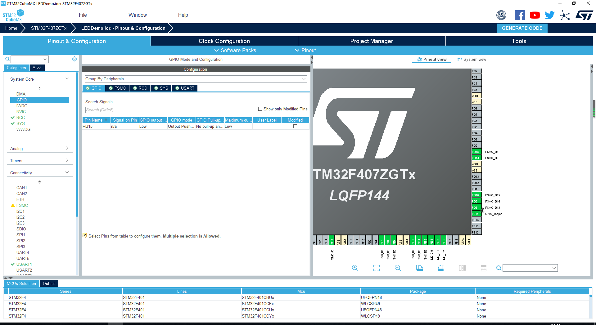
Task: Open ST YouTube channel icon
Action: pos(535,15)
